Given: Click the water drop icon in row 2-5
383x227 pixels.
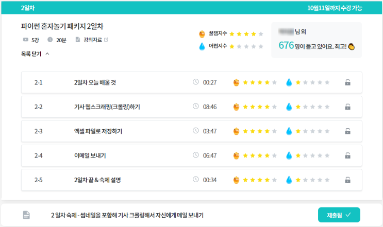Looking at the screenshot, I should click(289, 180).
